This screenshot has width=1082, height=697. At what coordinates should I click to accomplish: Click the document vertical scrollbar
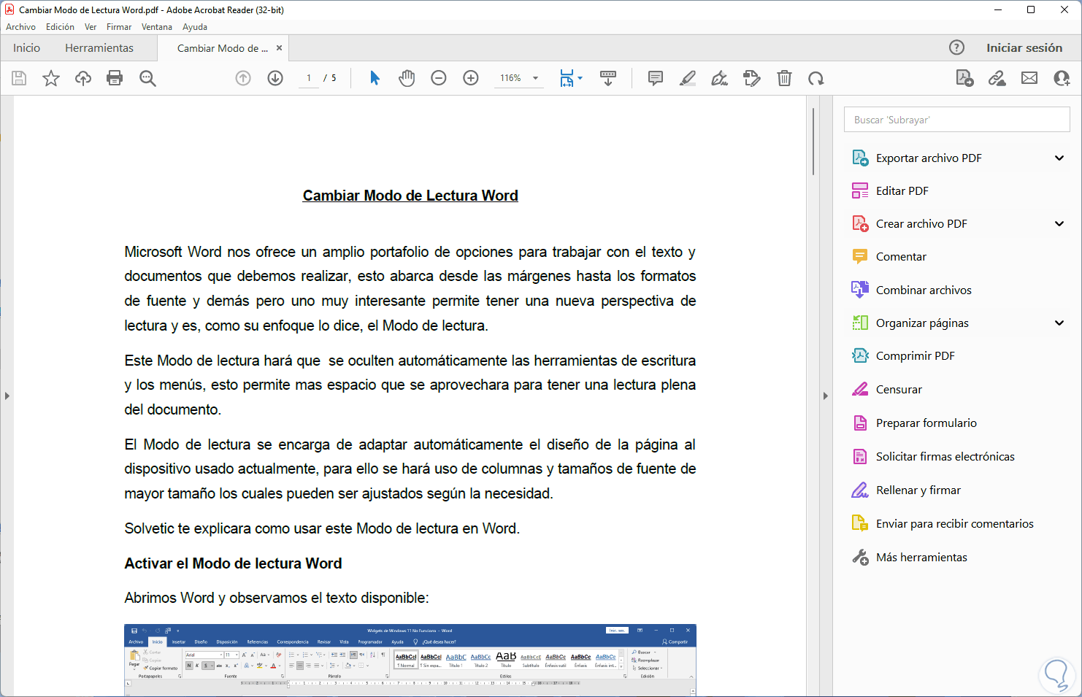[813, 142]
